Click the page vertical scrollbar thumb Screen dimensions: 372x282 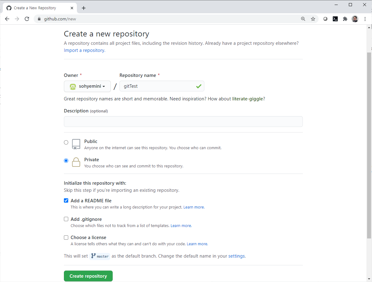coord(369,145)
